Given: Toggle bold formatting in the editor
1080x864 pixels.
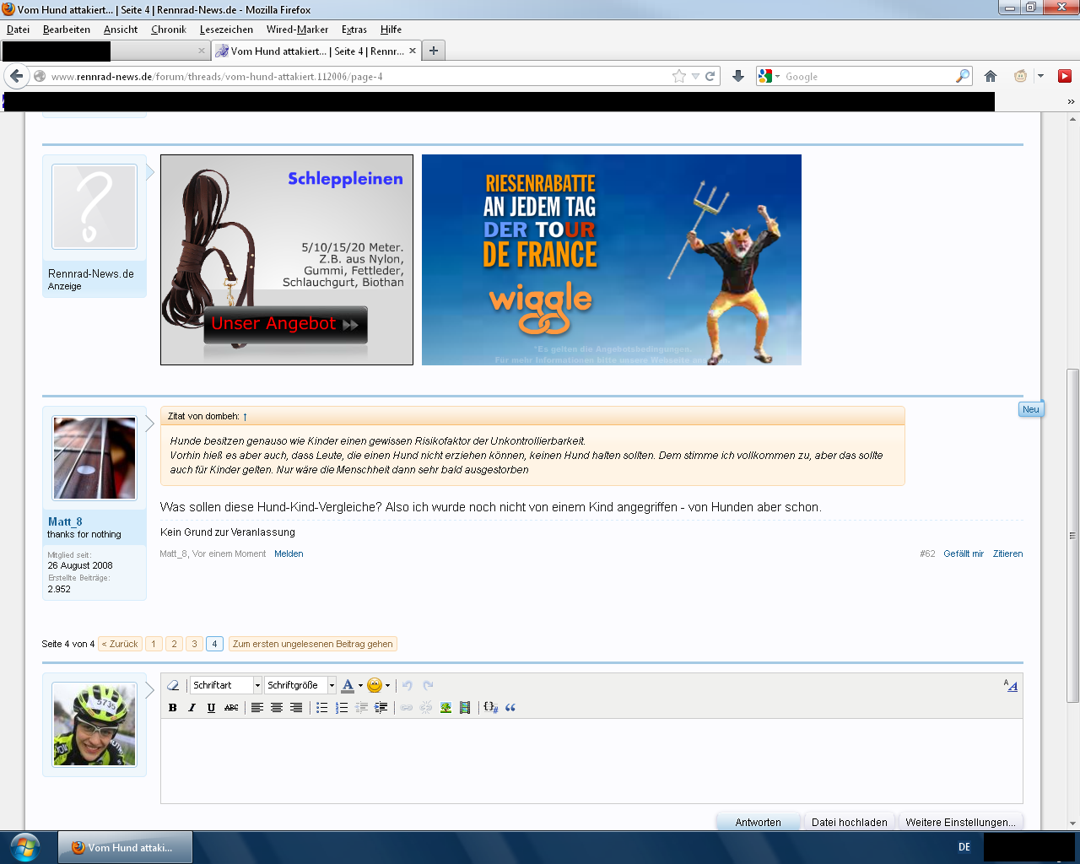Looking at the screenshot, I should click(x=173, y=708).
